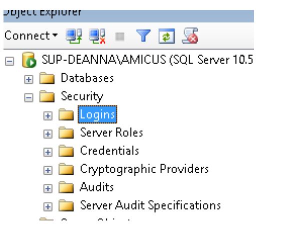Screen dimensions: 285x225
Task: Expand the Server Roles node
Action: [48, 134]
